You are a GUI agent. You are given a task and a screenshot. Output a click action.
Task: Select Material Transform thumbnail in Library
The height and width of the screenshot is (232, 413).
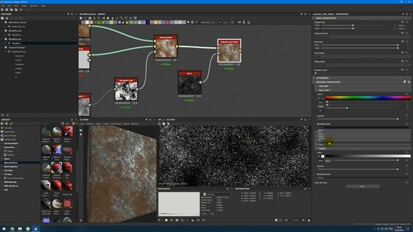[x=57, y=168]
